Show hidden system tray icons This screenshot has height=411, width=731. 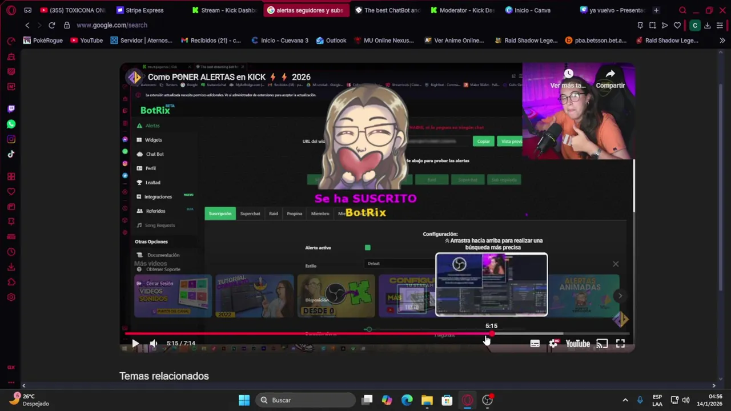[x=625, y=400]
